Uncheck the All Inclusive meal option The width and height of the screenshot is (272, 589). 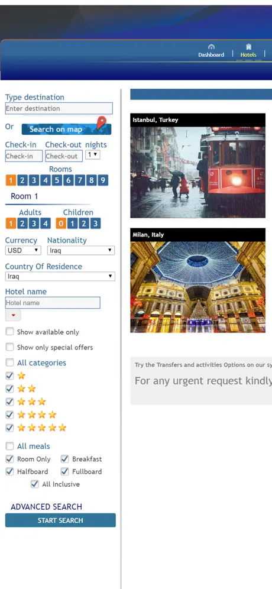click(34, 484)
